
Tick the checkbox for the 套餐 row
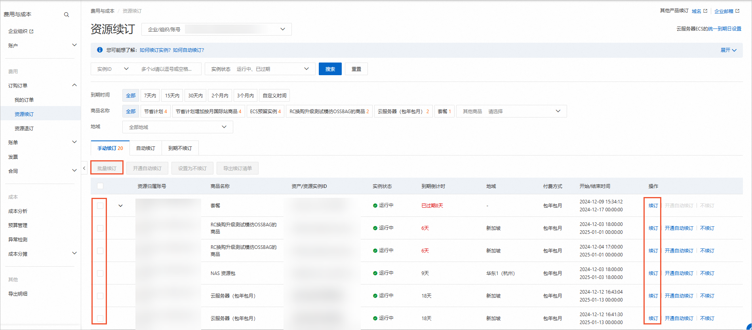tap(100, 206)
